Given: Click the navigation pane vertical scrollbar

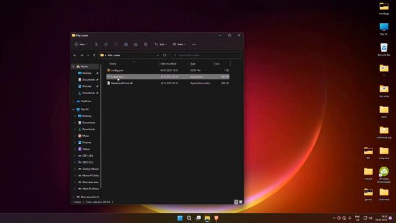Looking at the screenshot, I should [x=101, y=126].
